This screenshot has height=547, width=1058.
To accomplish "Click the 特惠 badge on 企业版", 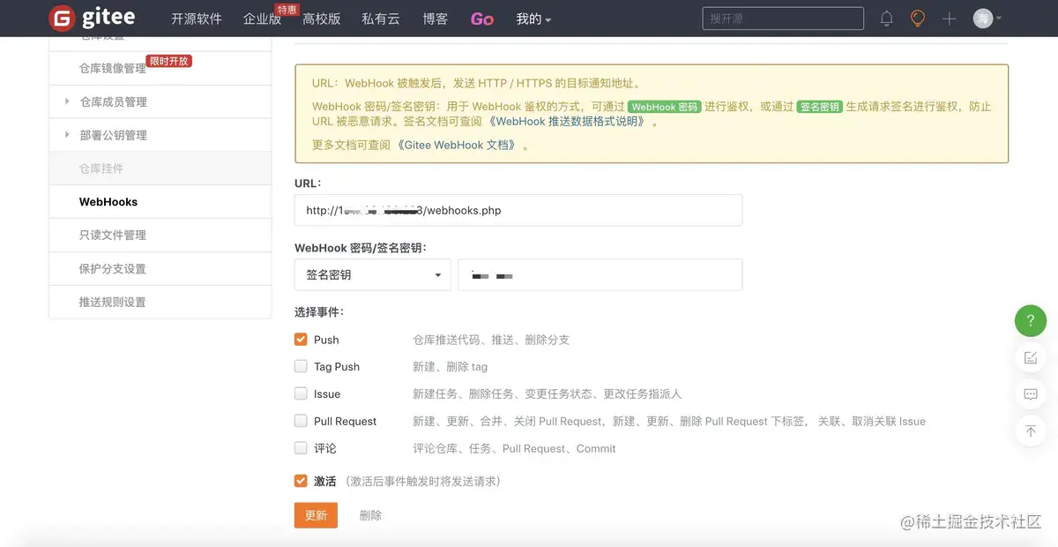I will click(287, 9).
